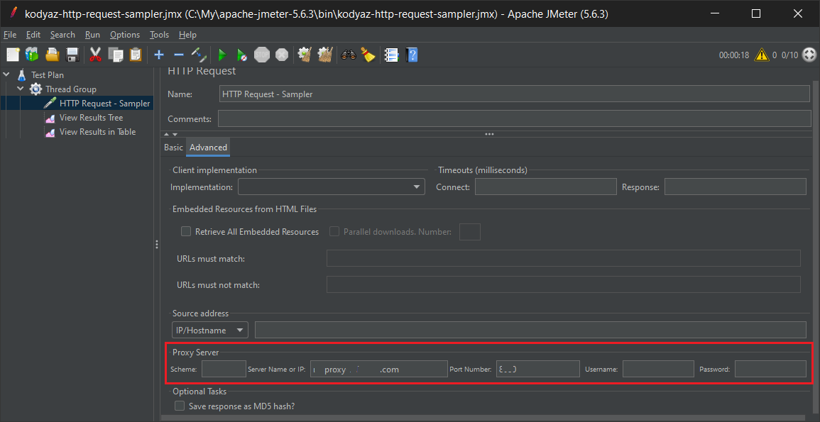Image resolution: width=820 pixels, height=422 pixels.
Task: Click the remote engines status icon
Action: [809, 55]
